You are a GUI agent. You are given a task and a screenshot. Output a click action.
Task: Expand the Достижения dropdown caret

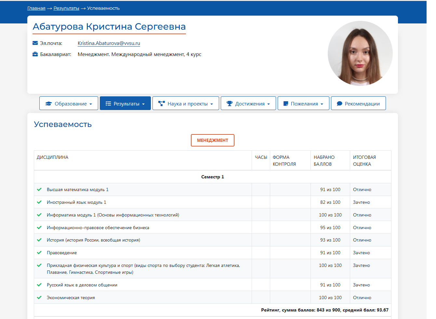point(269,104)
